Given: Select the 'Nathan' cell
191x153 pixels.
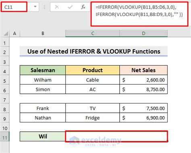Looking at the screenshot, I should point(43,118).
